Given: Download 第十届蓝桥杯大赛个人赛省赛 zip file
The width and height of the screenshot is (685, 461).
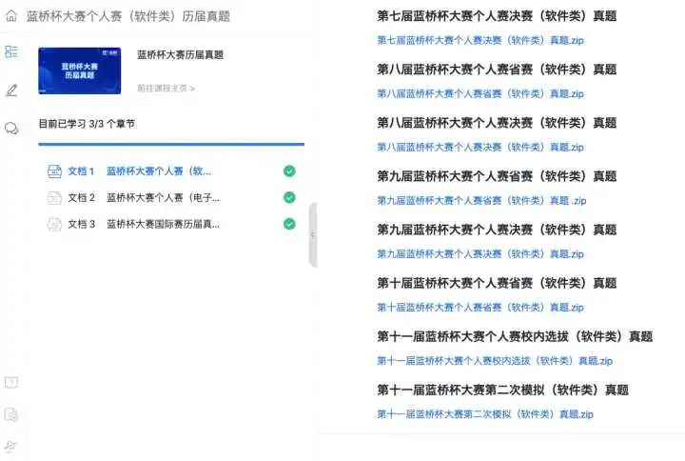Looking at the screenshot, I should pyautogui.click(x=480, y=308).
